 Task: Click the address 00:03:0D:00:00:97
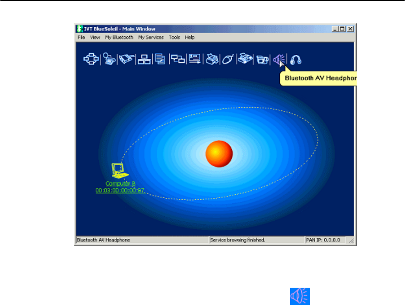(120, 190)
